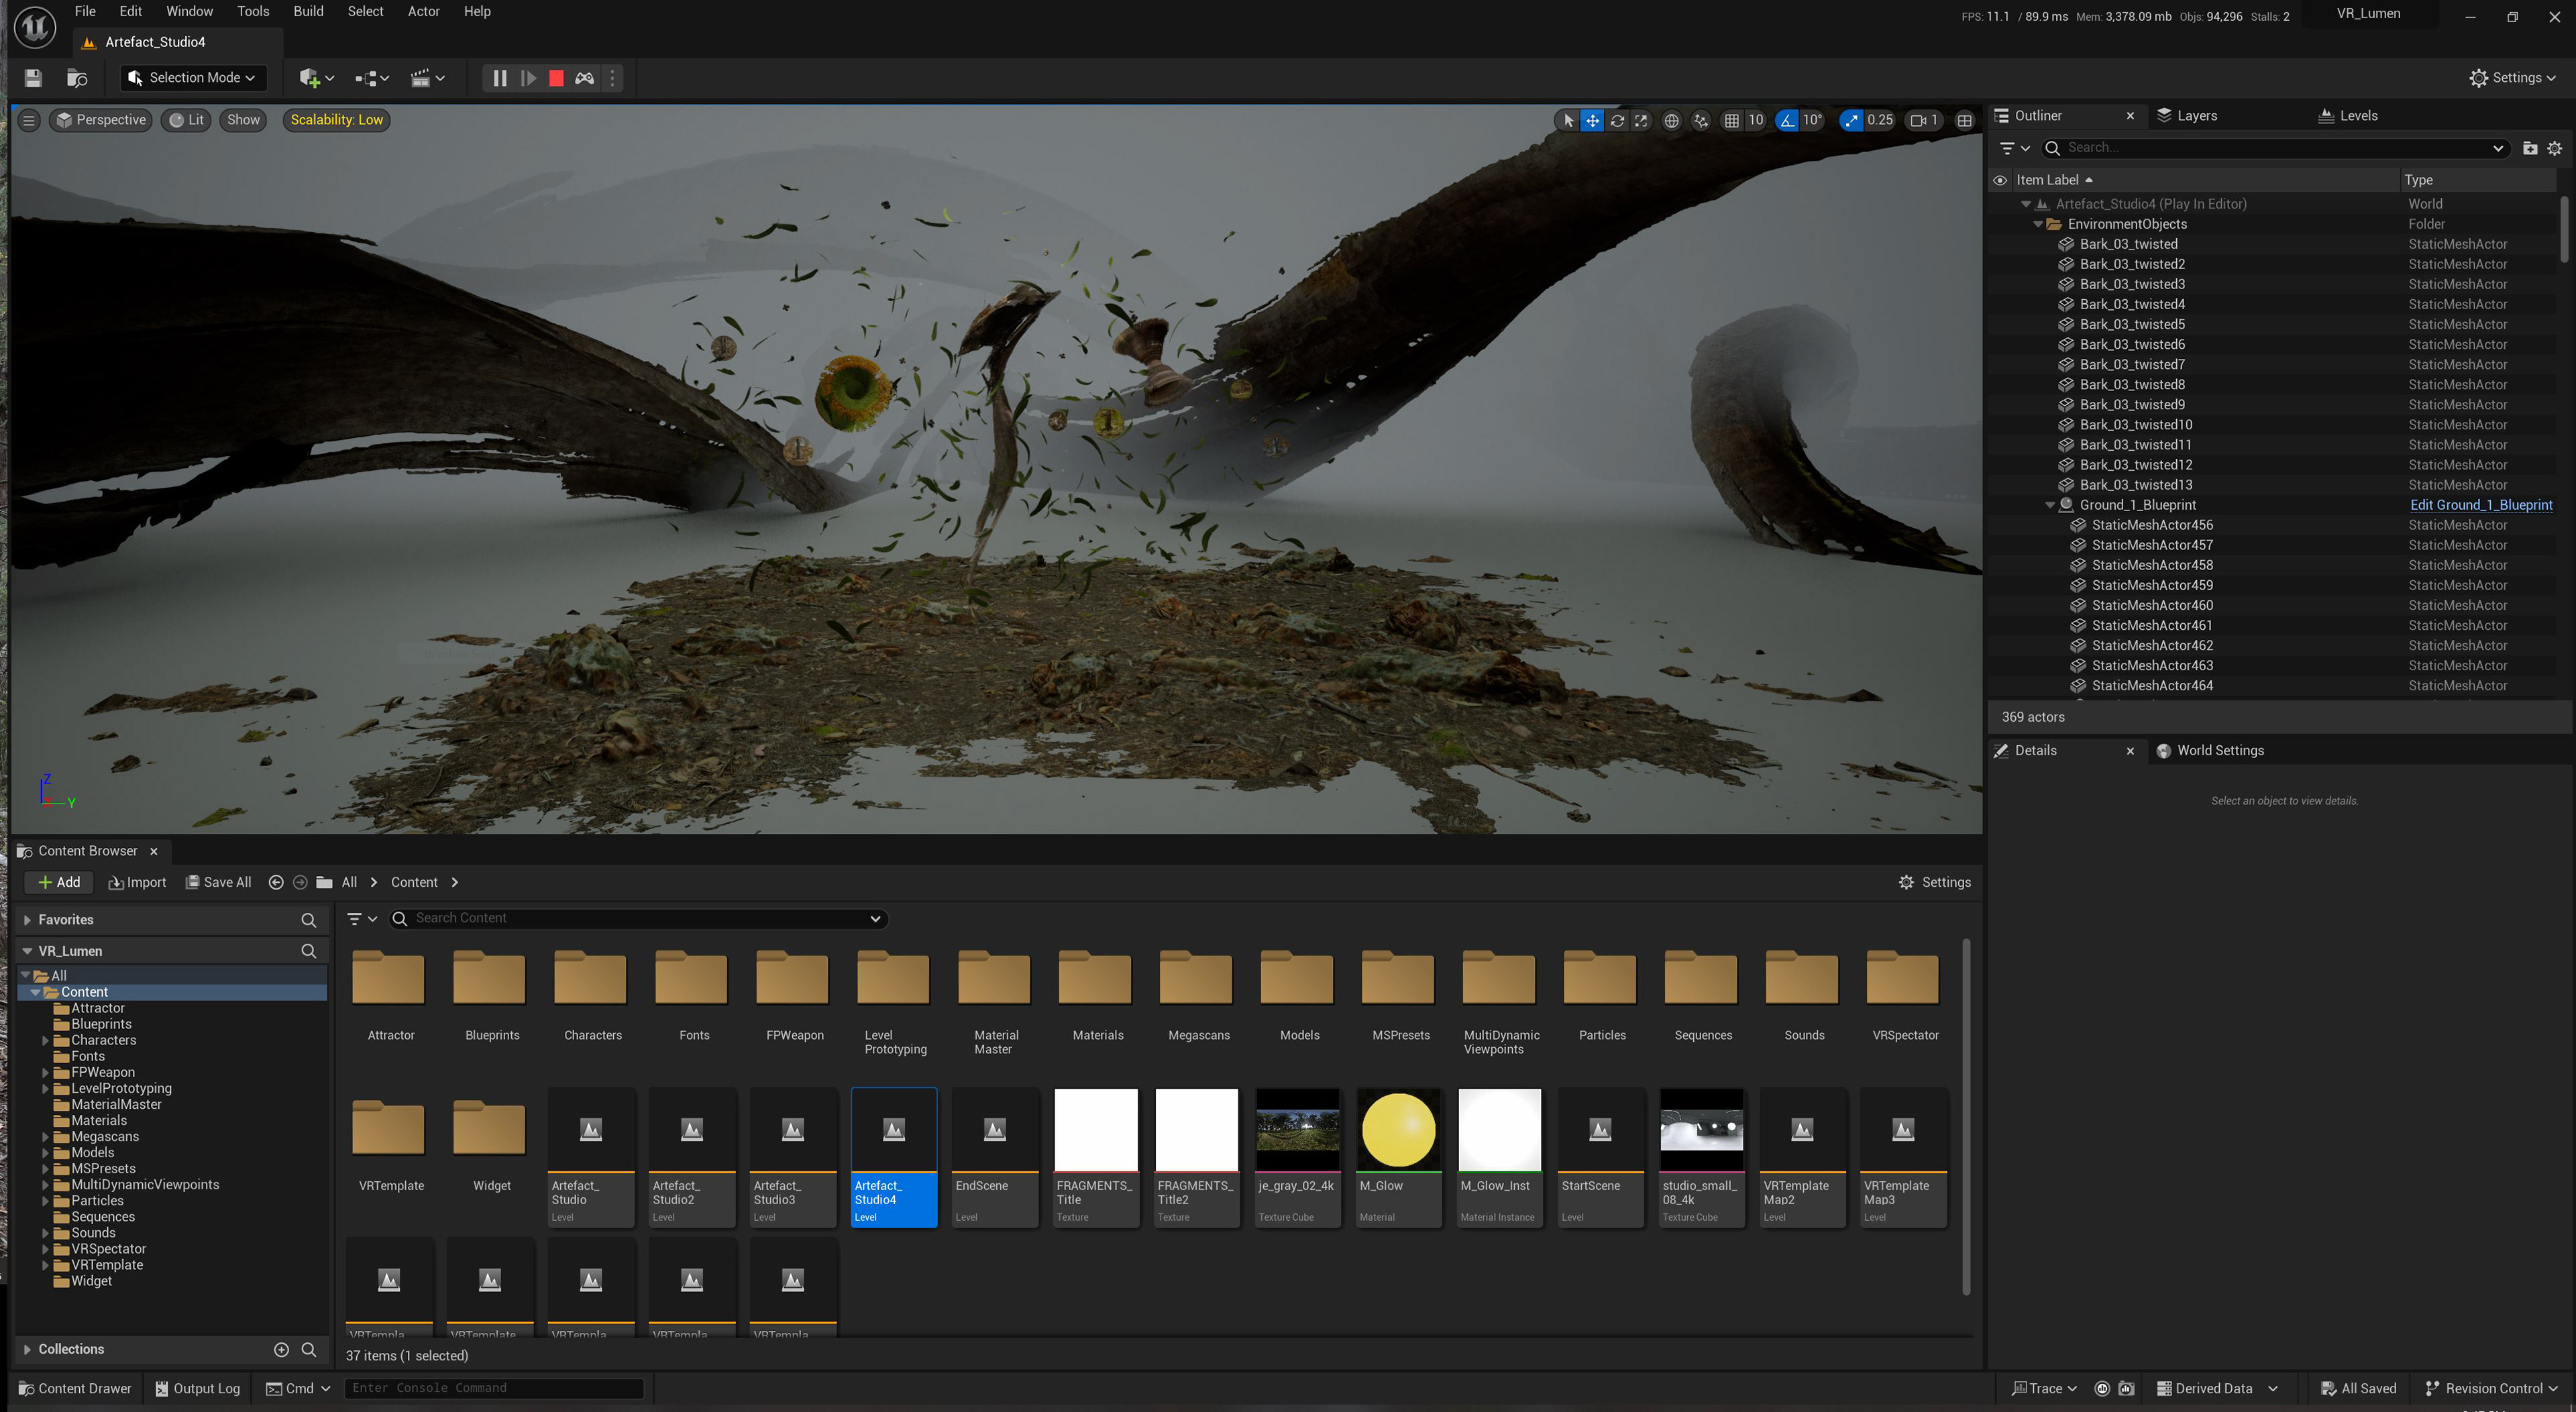The image size is (2576, 1412).
Task: Pause the running simulation
Action: click(x=500, y=78)
